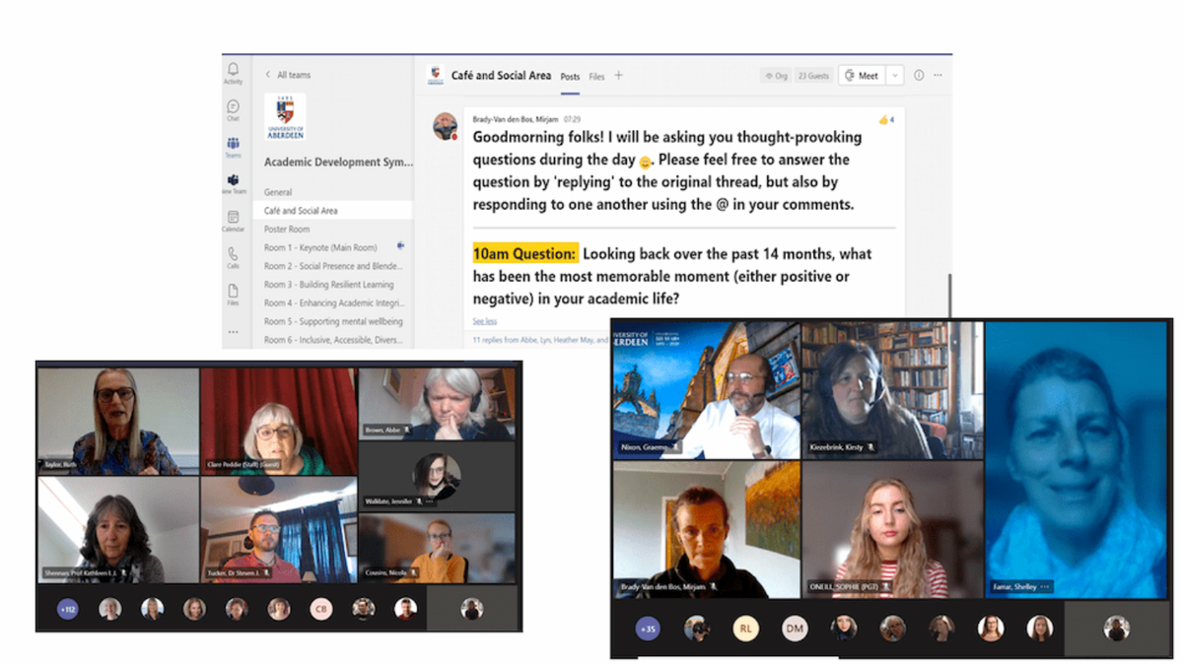1183x665 pixels.
Task: Click the University of Aberdeen team logo
Action: point(285,117)
